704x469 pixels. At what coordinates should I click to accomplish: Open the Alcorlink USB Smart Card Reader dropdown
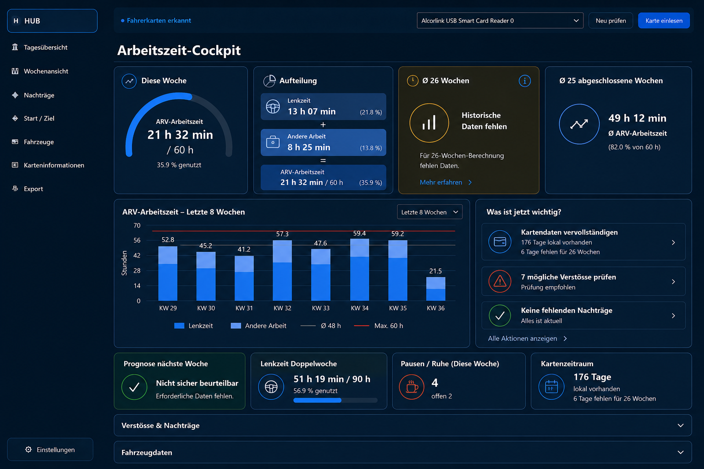(500, 21)
